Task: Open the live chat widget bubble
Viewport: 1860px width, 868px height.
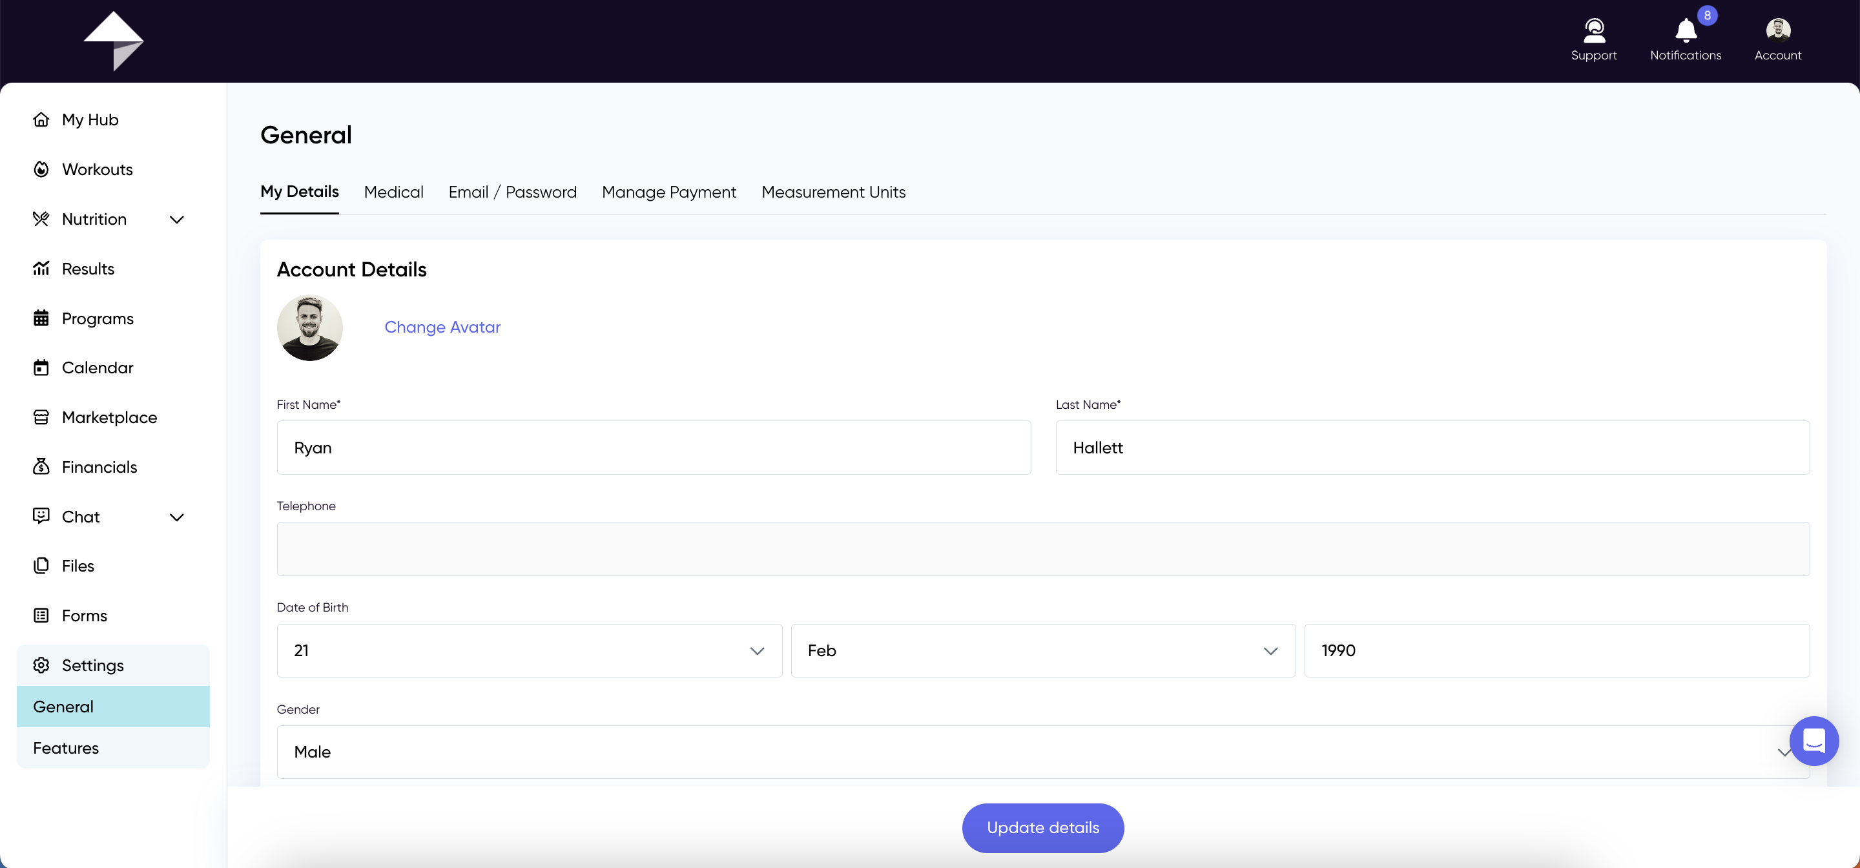Action: coord(1813,740)
